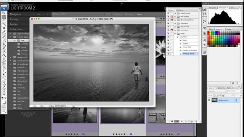Select the Eyedropper tool in toolbox
The width and height of the screenshot is (244, 137).
coord(4,87)
